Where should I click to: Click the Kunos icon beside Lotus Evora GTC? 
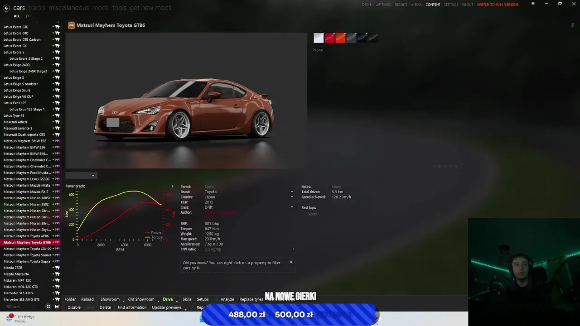click(57, 27)
